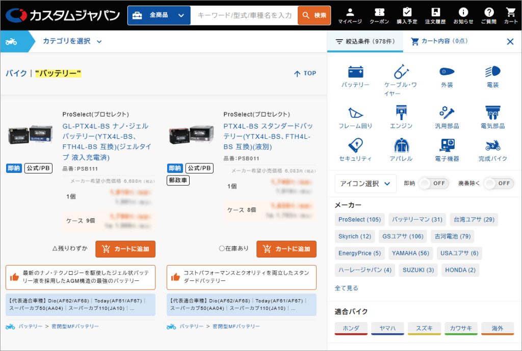This screenshot has width=522, height=351.
Task: Click 密閉型MFバッテリー link under GL-PTX4L-BS
Action: point(75,327)
